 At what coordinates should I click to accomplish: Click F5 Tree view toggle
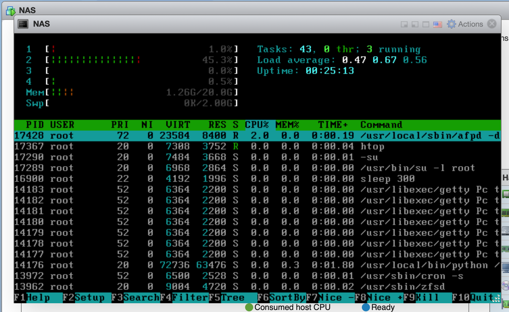click(x=233, y=297)
